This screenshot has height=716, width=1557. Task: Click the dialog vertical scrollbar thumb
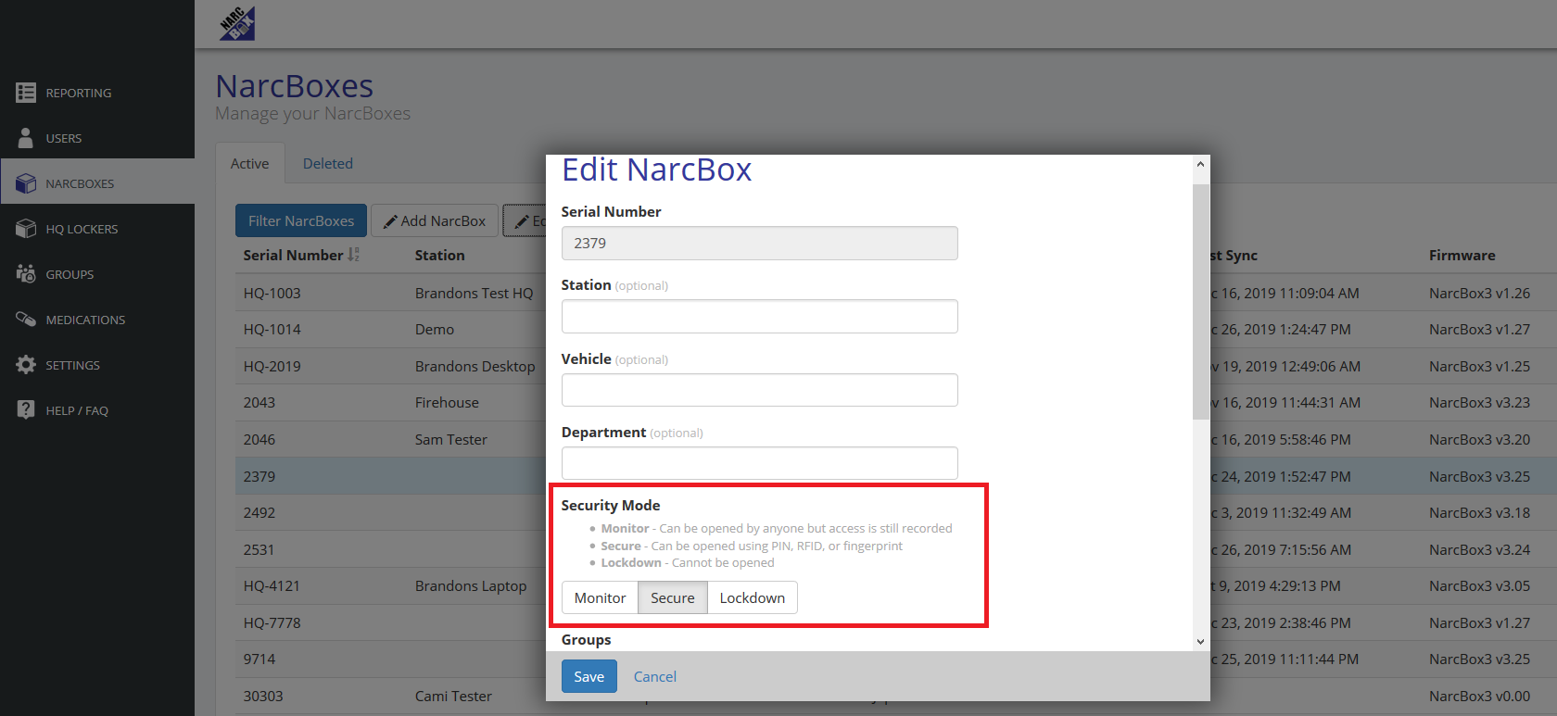[1200, 301]
